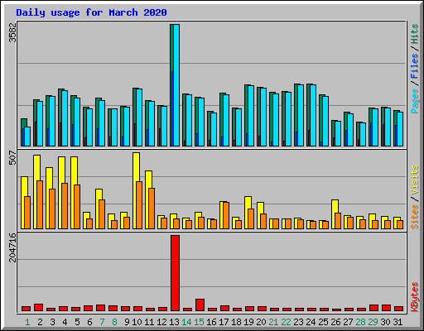Click the Sites legend label
This screenshot has width=424, height=331.
pos(414,217)
